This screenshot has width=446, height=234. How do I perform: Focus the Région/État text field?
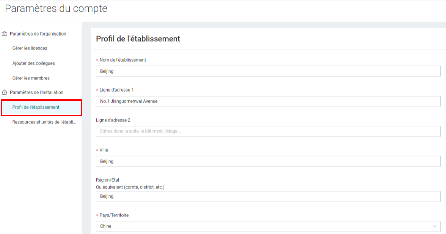tap(268, 196)
